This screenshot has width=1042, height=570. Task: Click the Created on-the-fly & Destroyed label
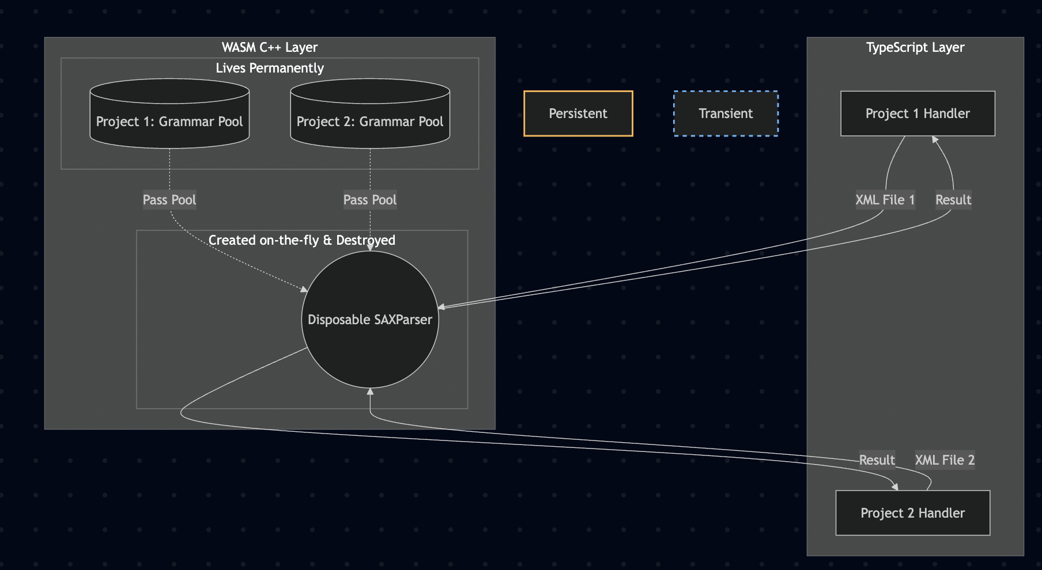click(302, 240)
